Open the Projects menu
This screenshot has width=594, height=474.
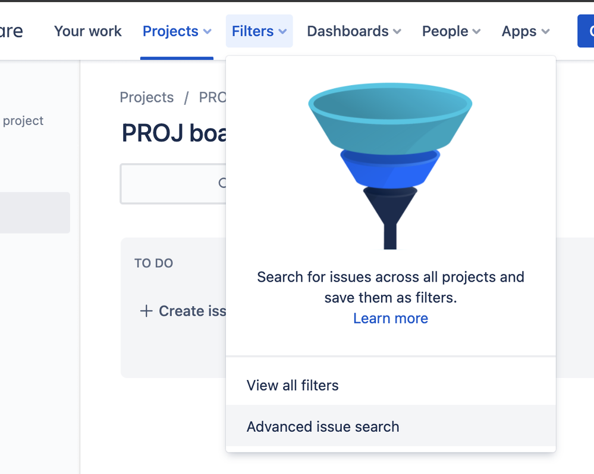tap(177, 31)
